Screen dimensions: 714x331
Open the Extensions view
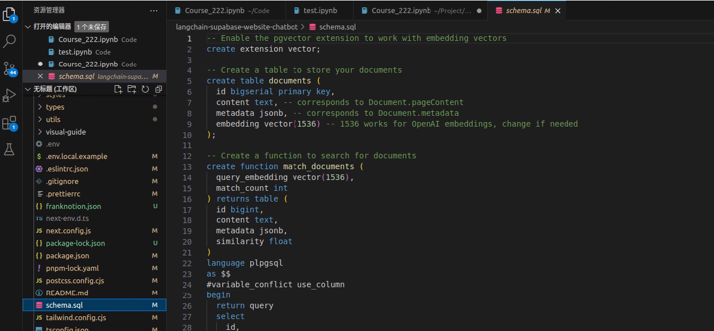pos(10,123)
